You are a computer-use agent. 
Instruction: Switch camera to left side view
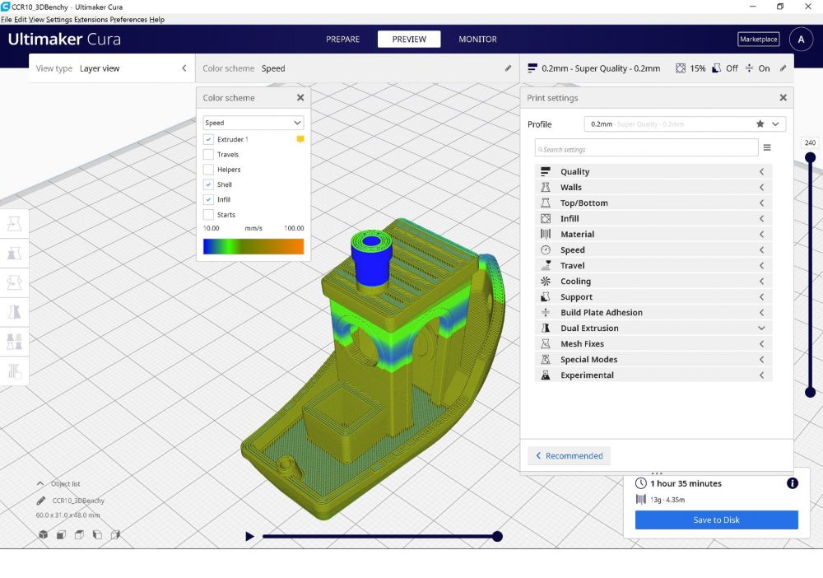(x=97, y=534)
